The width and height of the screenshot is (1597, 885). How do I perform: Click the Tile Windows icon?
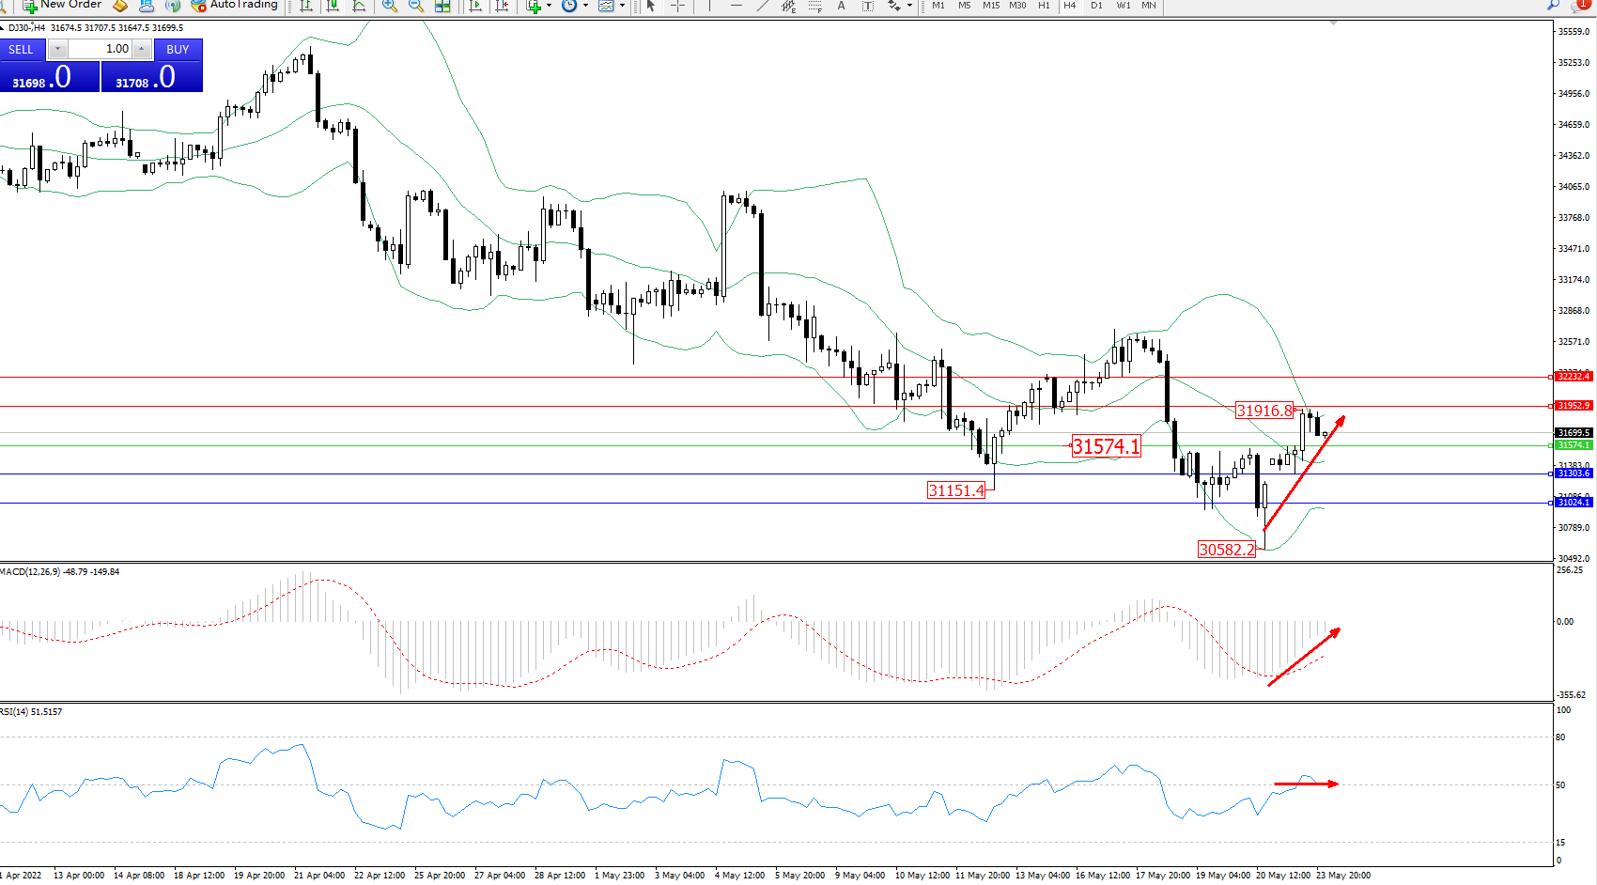[x=442, y=6]
